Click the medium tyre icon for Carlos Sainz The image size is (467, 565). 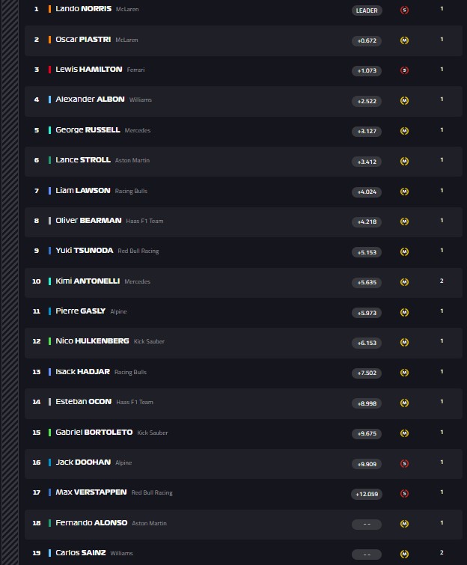click(404, 554)
